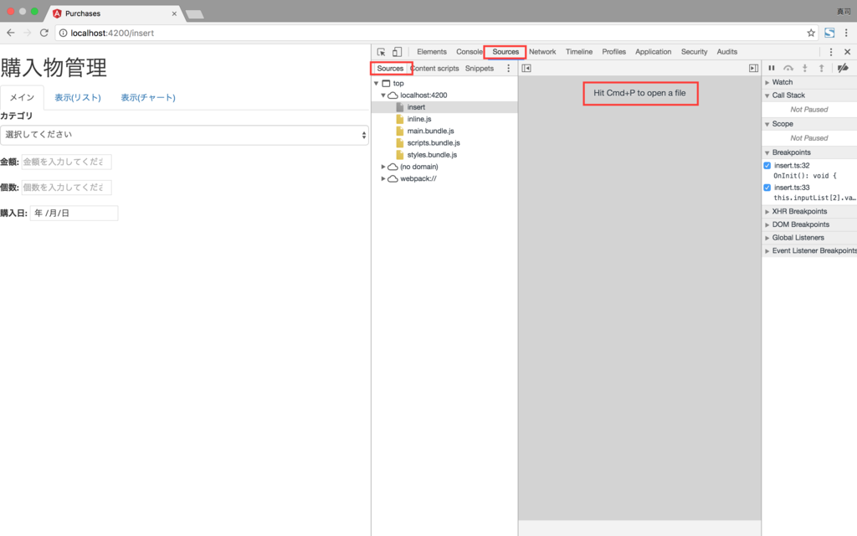This screenshot has width=857, height=536.
Task: Open the 表示(チャート) link
Action: click(x=148, y=98)
